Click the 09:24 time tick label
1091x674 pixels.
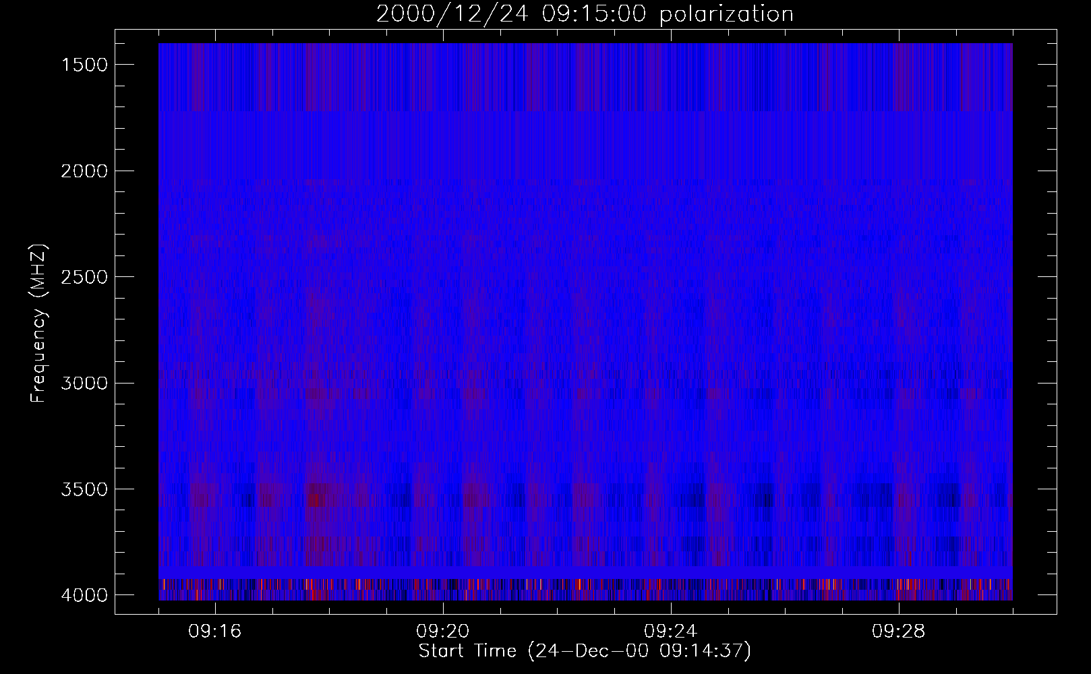[671, 632]
